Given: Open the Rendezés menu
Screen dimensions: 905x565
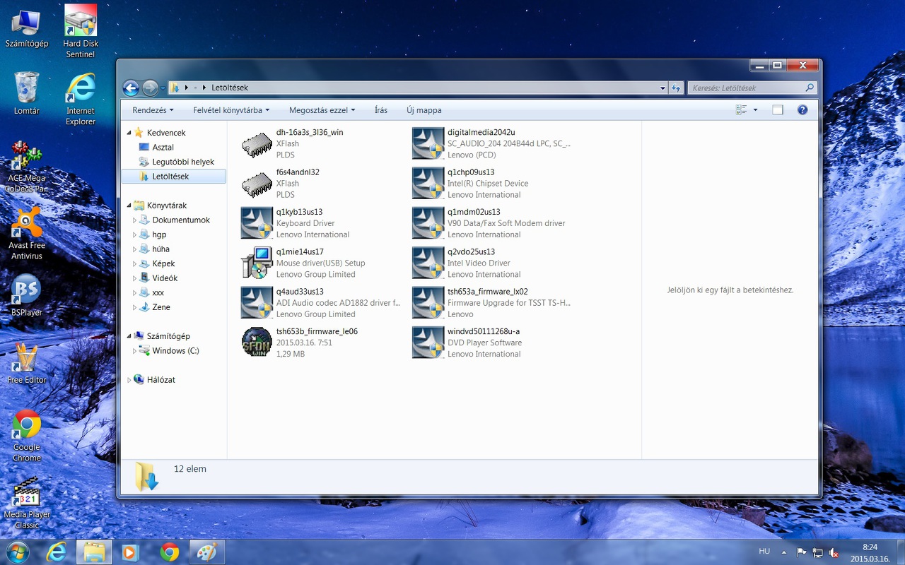Looking at the screenshot, I should click(x=153, y=110).
